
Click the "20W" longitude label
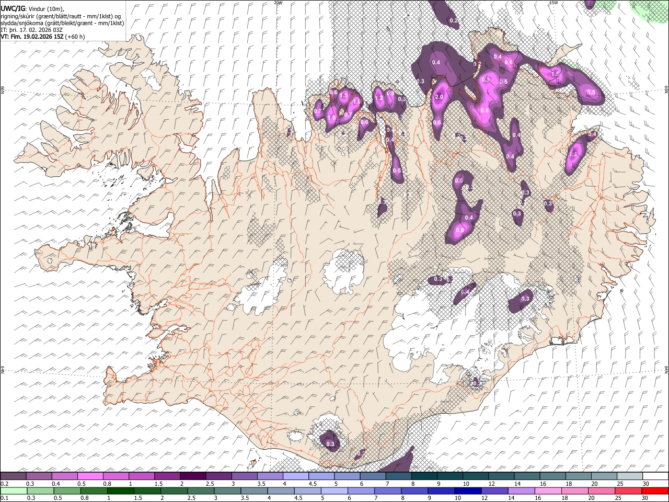point(278,3)
